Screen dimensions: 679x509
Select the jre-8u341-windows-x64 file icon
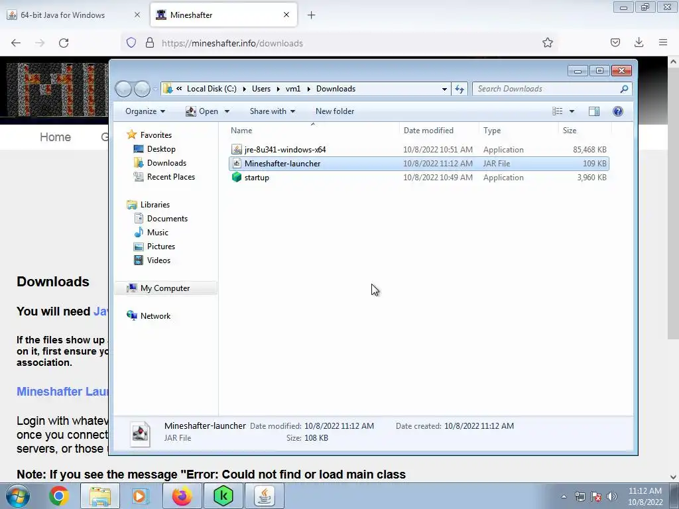tap(237, 149)
